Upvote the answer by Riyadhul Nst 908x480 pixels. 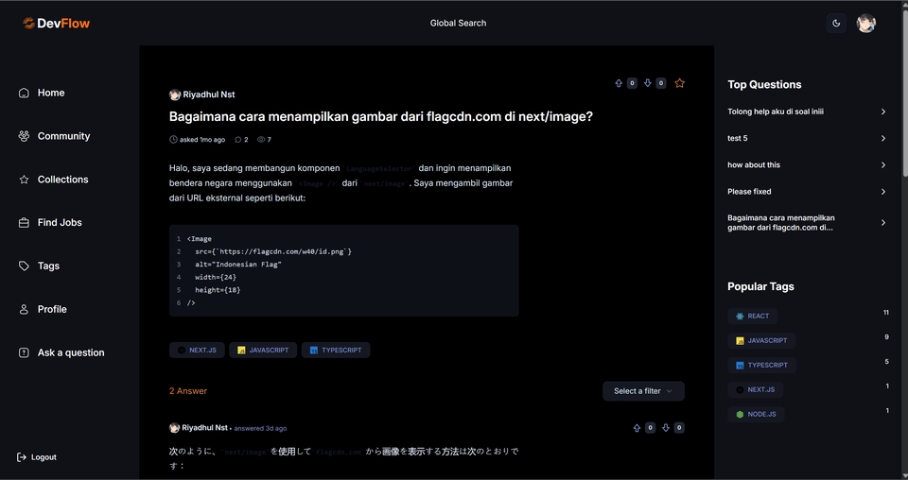tap(637, 428)
